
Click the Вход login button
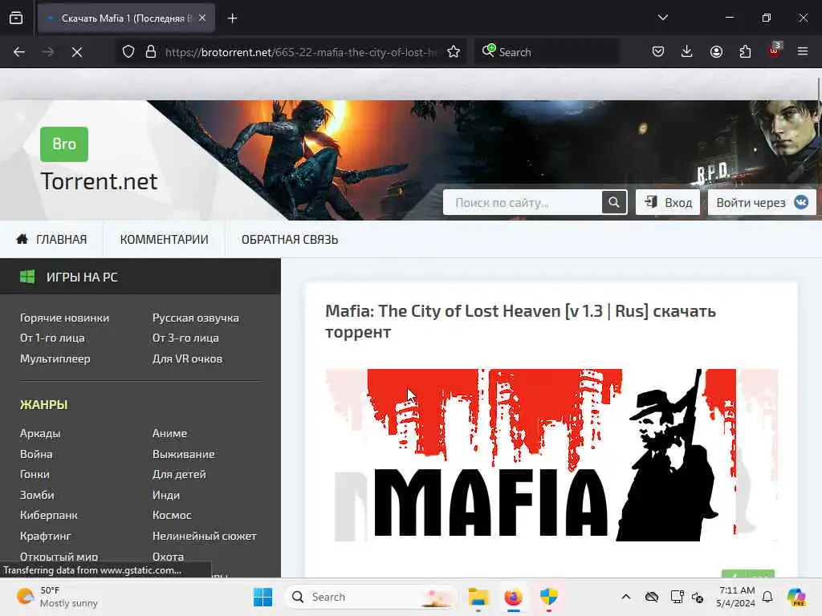pyautogui.click(x=668, y=202)
